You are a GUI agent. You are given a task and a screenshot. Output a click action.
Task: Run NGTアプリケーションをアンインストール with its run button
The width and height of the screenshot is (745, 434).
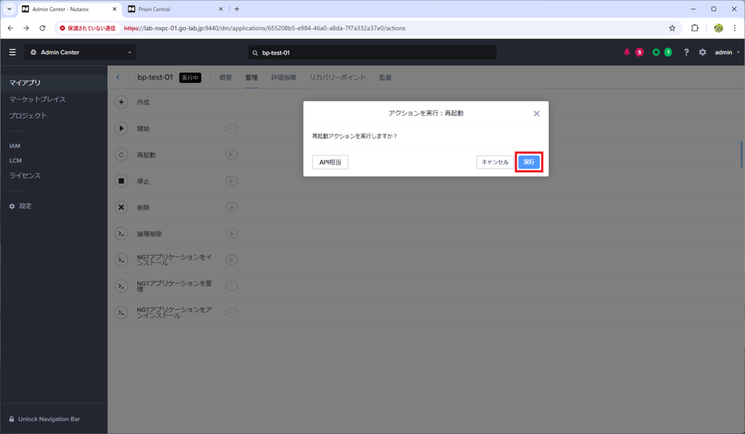coord(232,312)
